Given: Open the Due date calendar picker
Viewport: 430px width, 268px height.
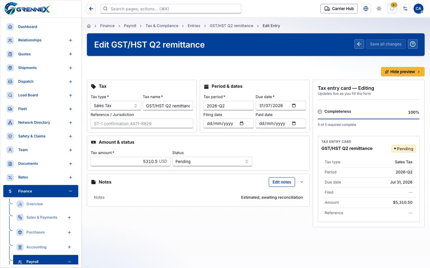Looking at the screenshot, I should pyautogui.click(x=294, y=106).
